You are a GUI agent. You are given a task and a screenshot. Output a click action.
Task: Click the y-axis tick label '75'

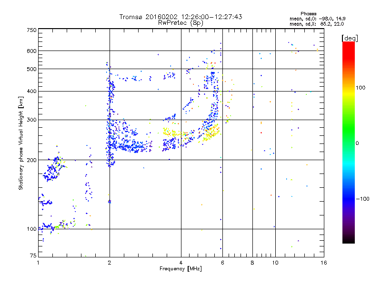pyautogui.click(x=33, y=255)
